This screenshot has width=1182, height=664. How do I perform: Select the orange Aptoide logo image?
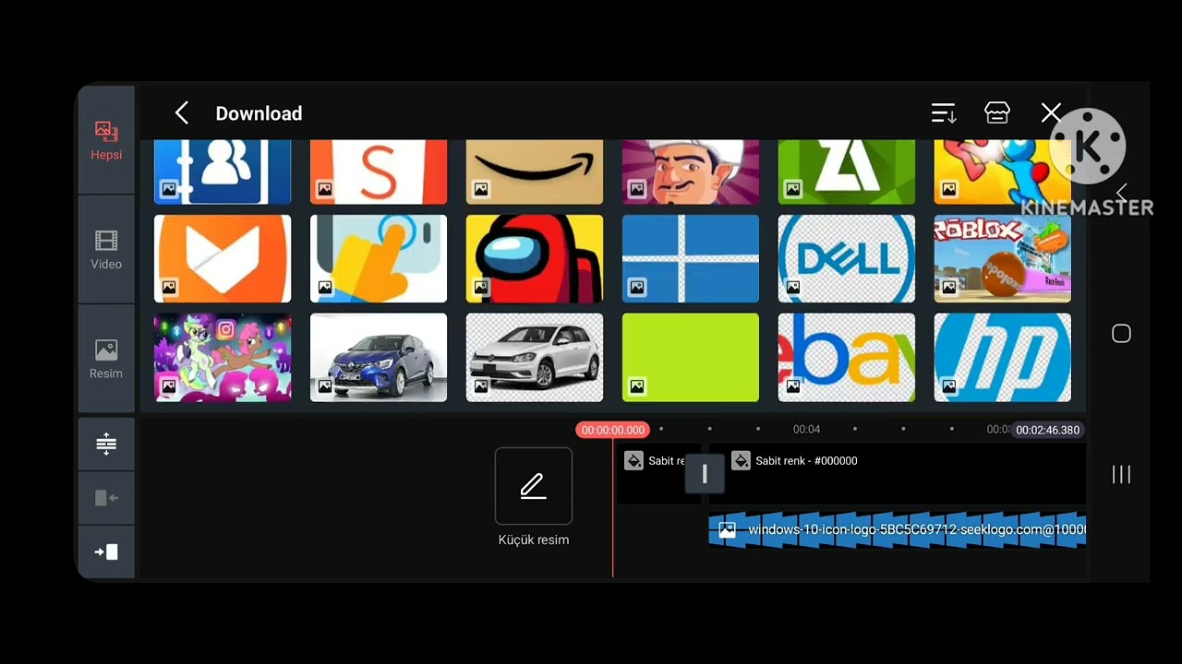click(x=223, y=259)
